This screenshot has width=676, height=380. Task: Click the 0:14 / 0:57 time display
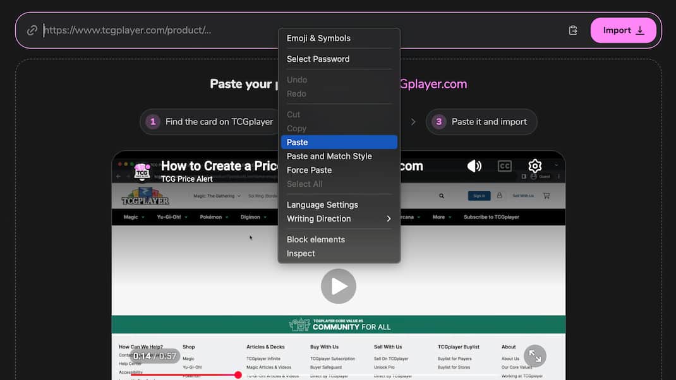click(x=155, y=356)
